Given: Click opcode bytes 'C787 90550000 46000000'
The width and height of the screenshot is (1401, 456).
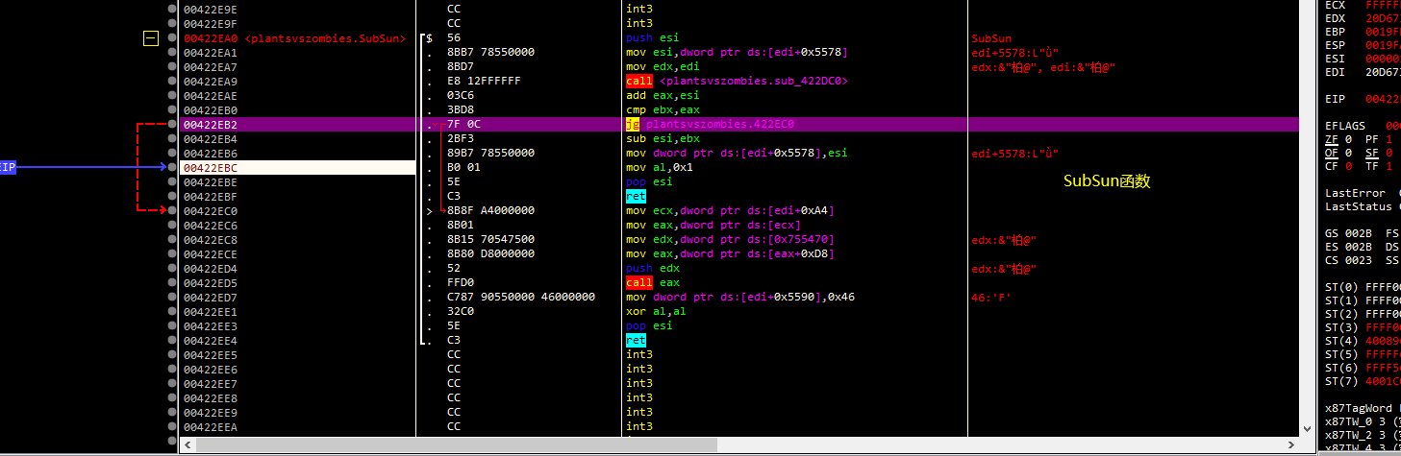Looking at the screenshot, I should point(521,298).
